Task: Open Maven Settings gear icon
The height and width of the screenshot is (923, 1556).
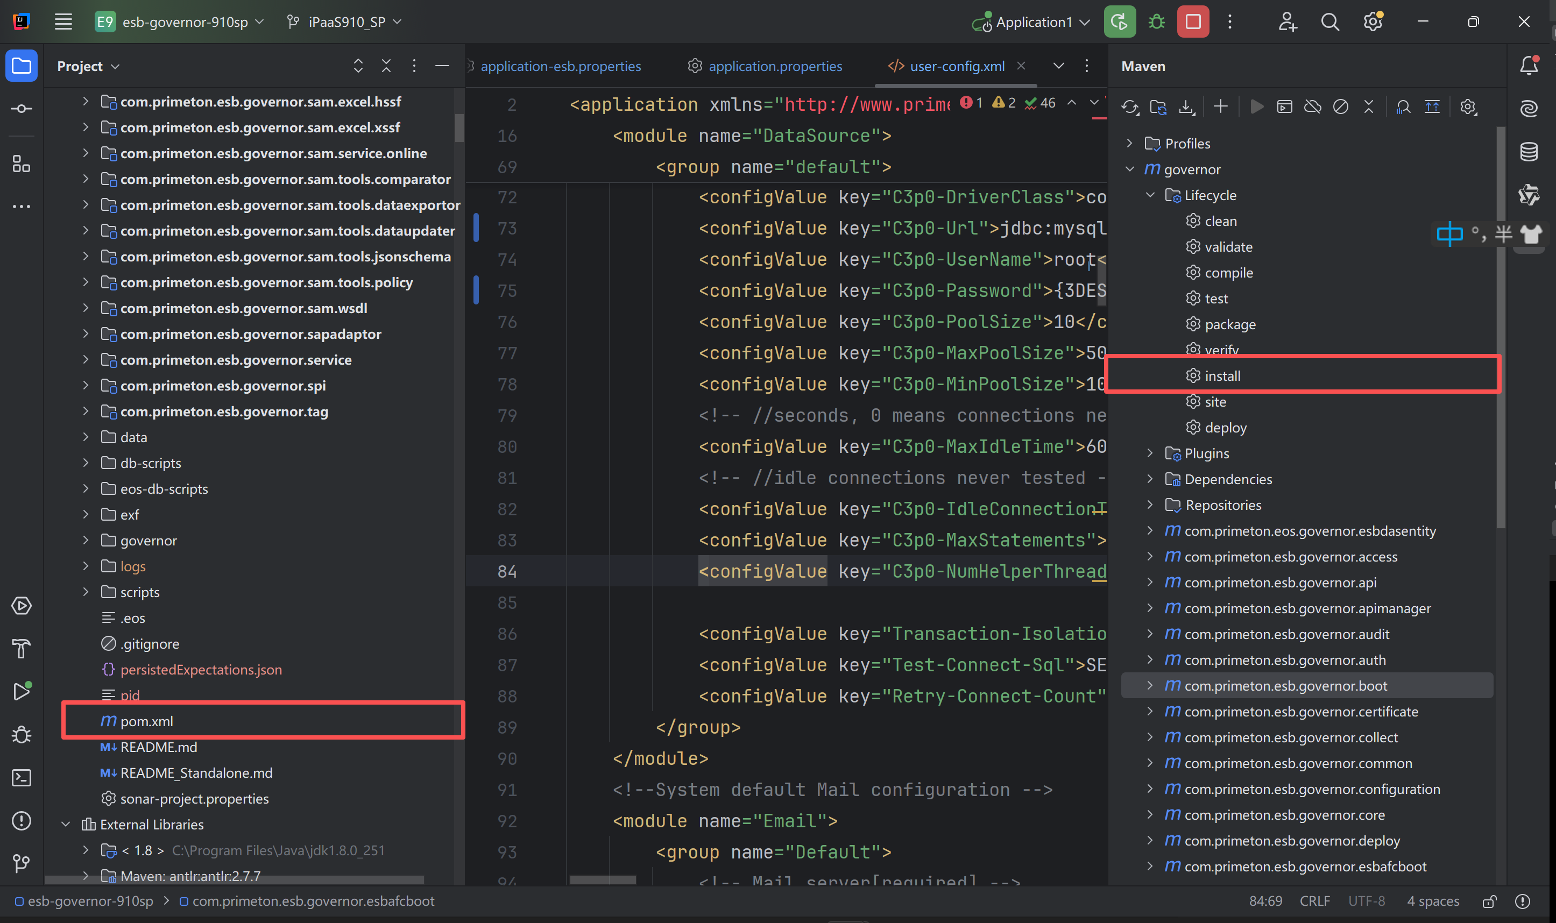Action: 1468,107
